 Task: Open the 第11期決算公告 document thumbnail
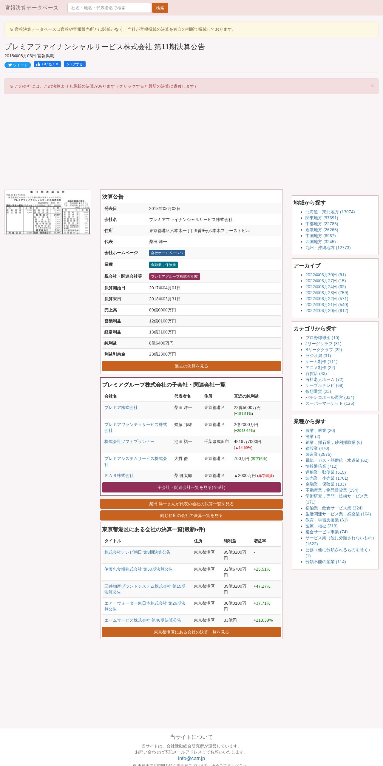48,212
